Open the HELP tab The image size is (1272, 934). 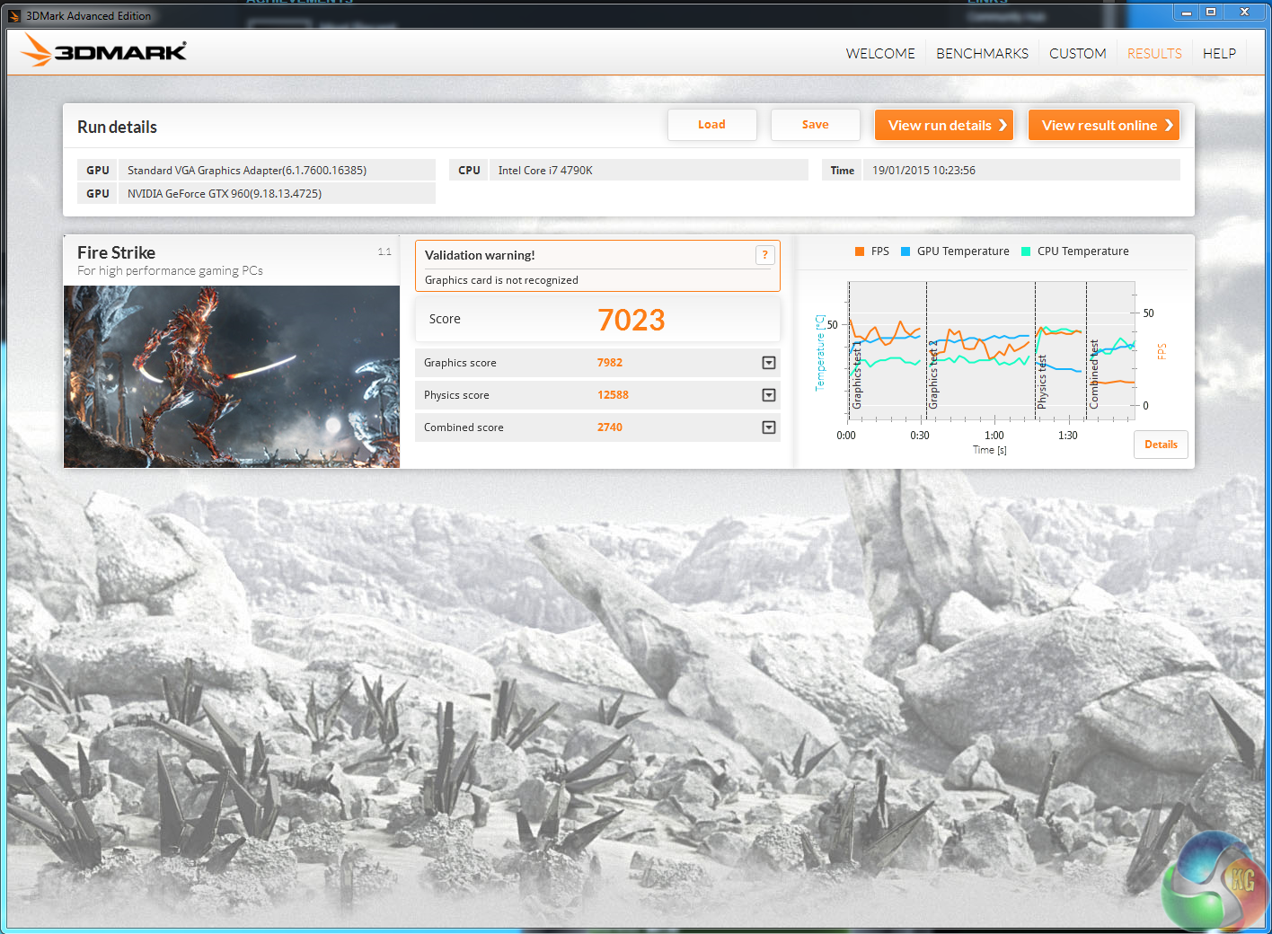point(1219,54)
